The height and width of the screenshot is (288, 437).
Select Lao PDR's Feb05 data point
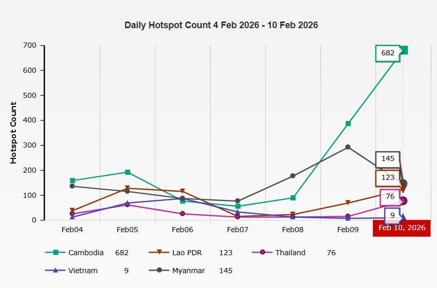coord(127,189)
